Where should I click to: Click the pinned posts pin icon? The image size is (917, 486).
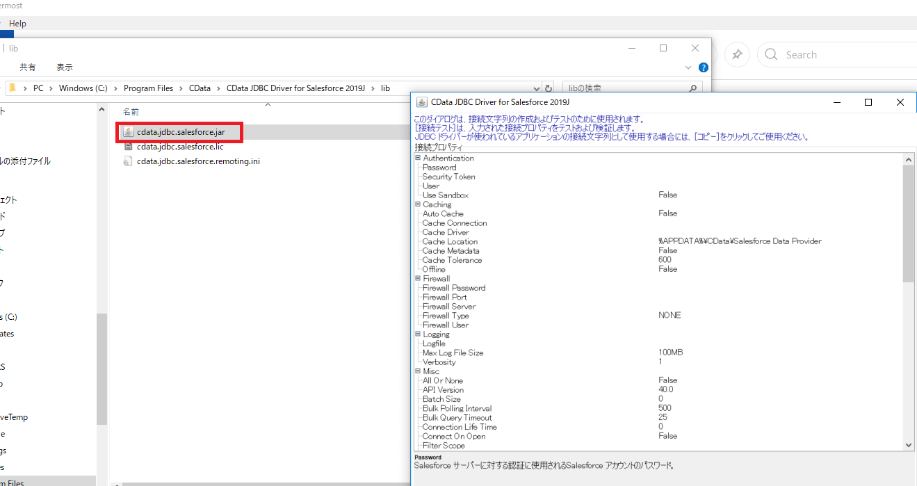pos(737,54)
